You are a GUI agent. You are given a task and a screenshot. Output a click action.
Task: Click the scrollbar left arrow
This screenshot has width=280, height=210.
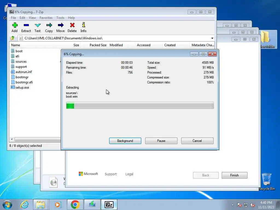pos(12,139)
